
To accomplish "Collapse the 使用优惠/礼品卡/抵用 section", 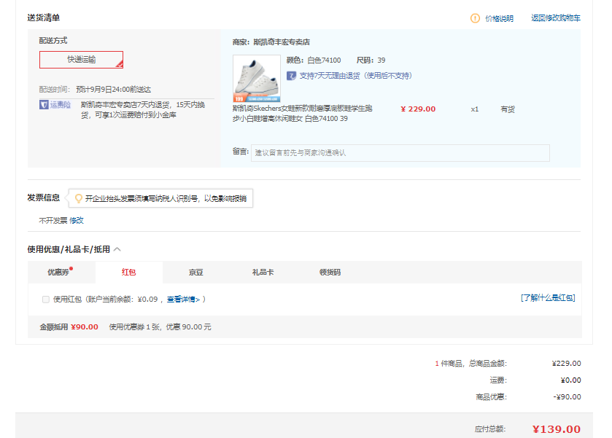I will click(117, 249).
